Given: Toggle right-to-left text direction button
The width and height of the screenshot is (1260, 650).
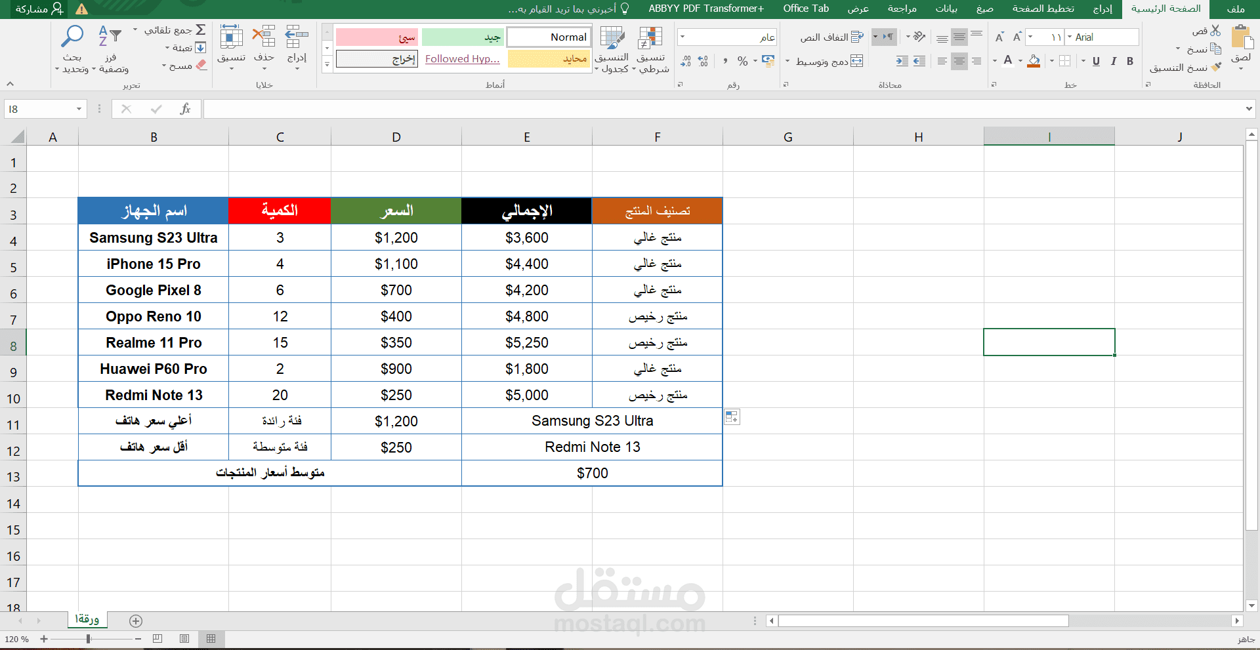Looking at the screenshot, I should click(x=884, y=37).
